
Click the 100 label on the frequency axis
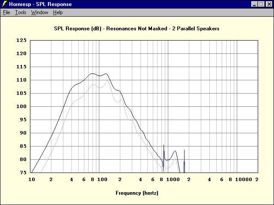click(102, 179)
